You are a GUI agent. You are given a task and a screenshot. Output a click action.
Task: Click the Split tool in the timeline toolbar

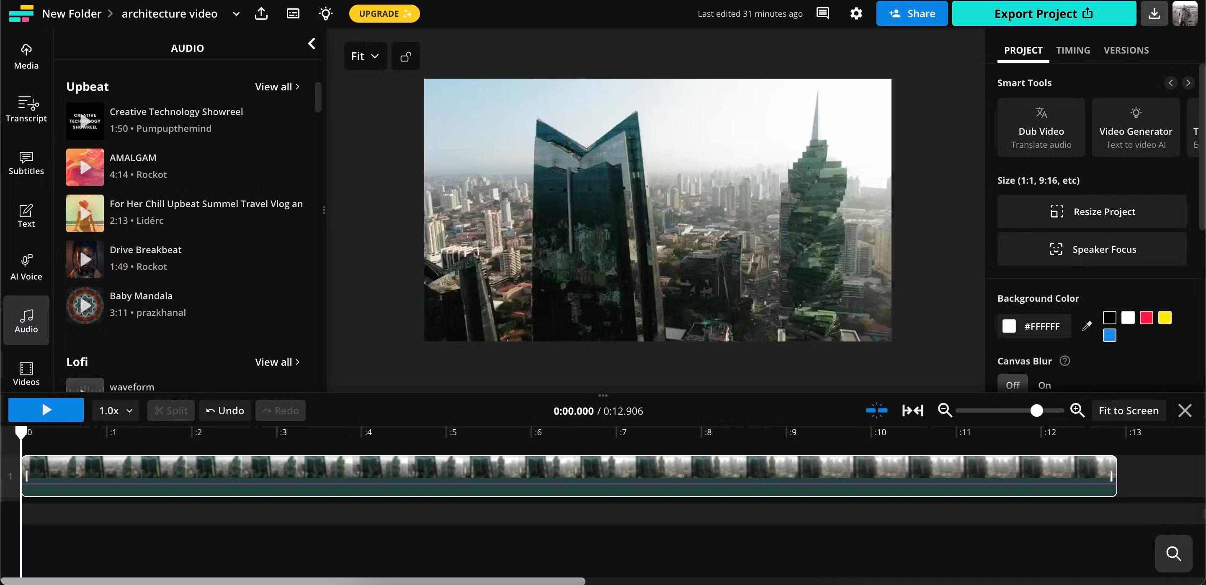[x=171, y=410]
